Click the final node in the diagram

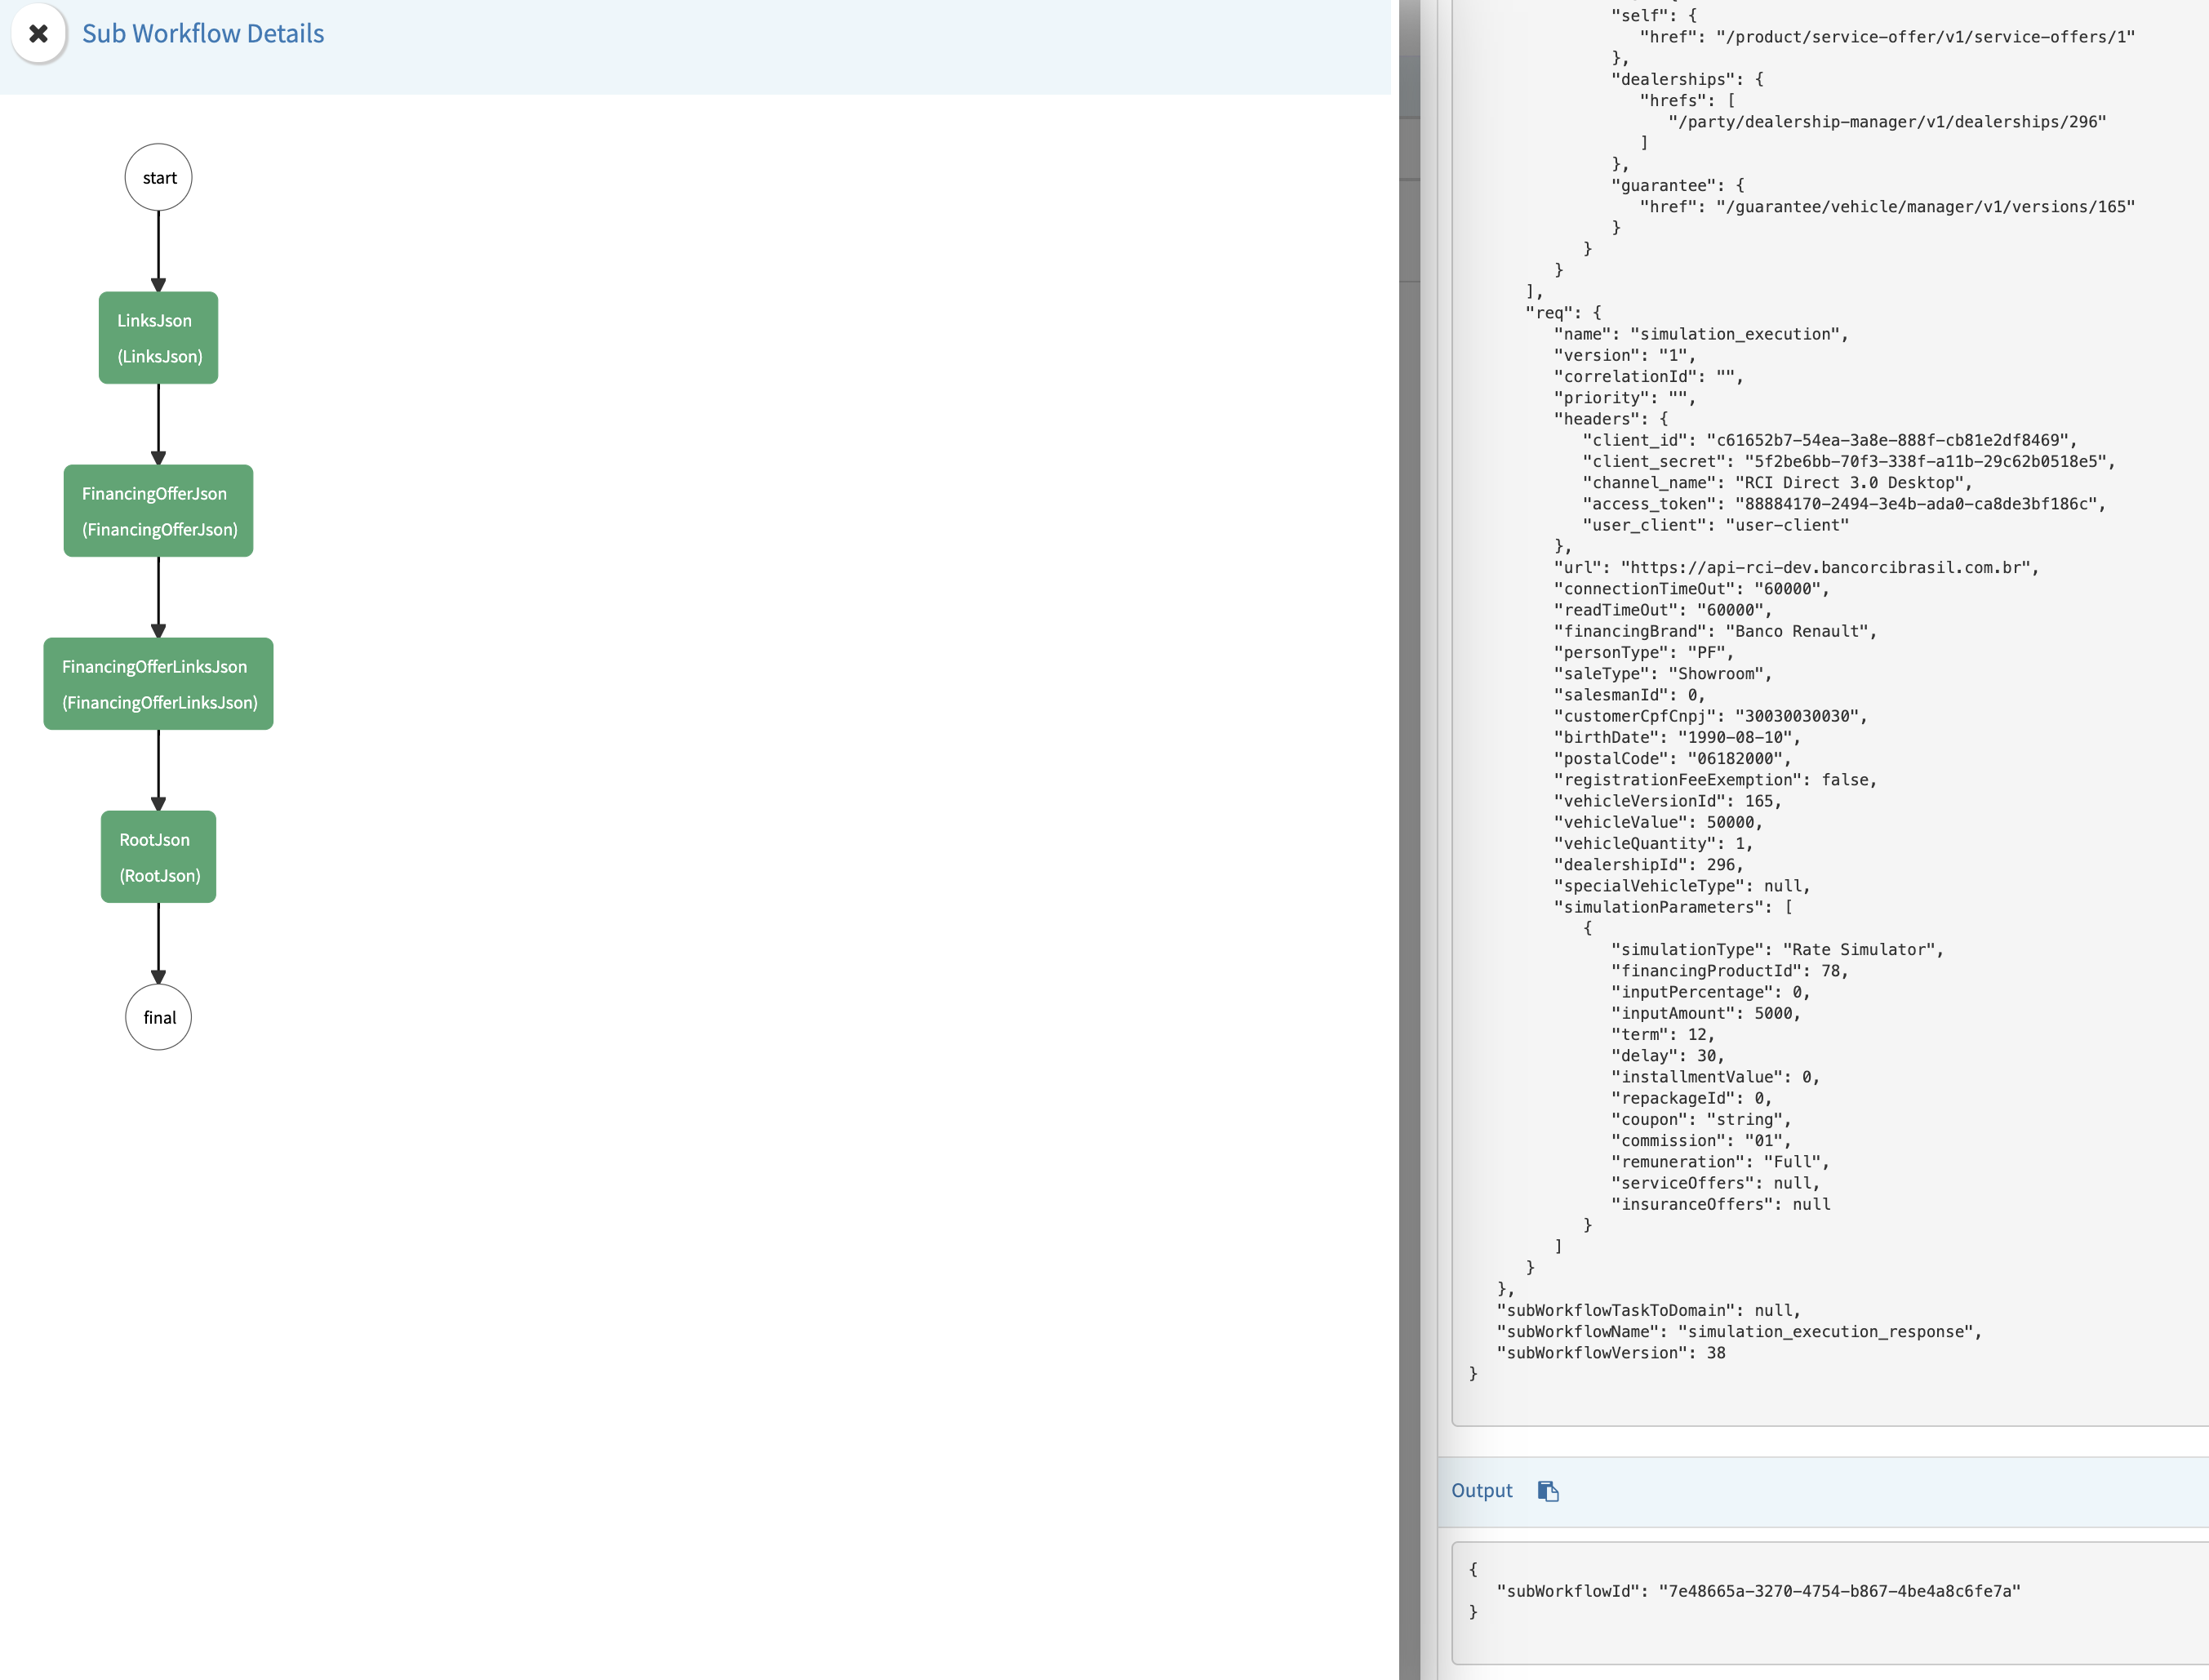click(158, 1017)
